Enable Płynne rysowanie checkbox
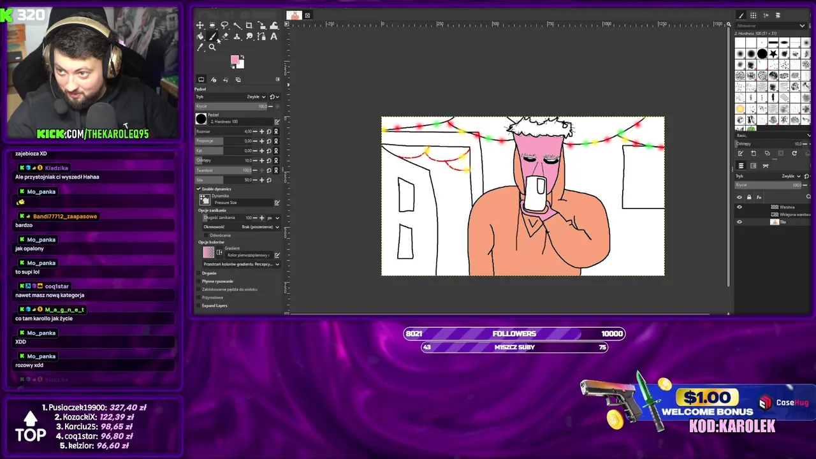 point(198,281)
